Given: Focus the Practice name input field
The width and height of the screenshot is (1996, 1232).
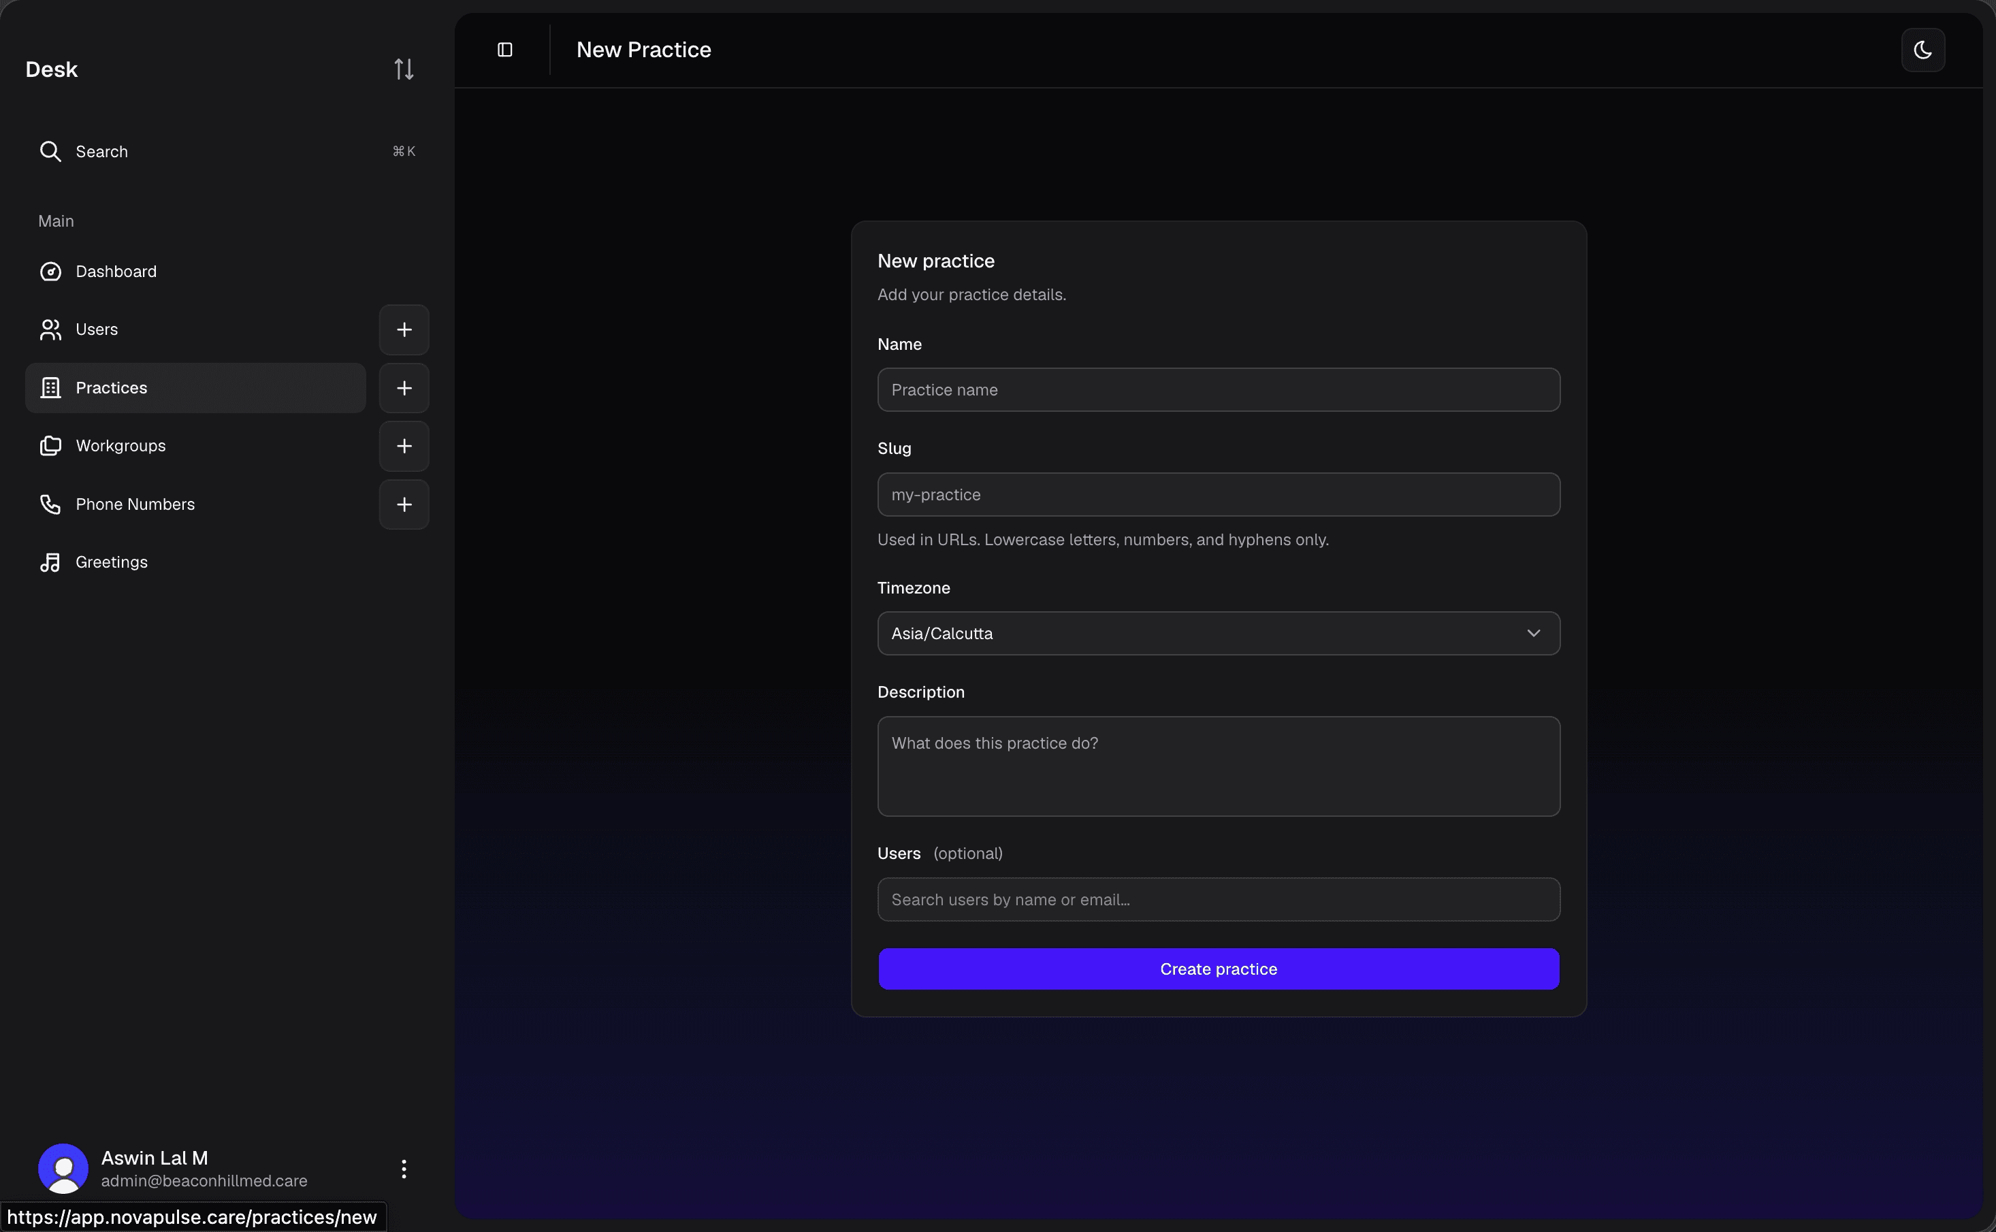Looking at the screenshot, I should [x=1219, y=389].
